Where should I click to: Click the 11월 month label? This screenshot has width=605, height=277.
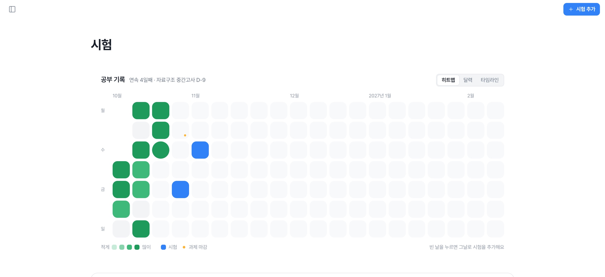(195, 96)
